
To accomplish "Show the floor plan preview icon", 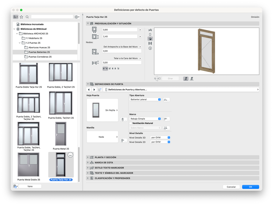I will click(x=150, y=30).
